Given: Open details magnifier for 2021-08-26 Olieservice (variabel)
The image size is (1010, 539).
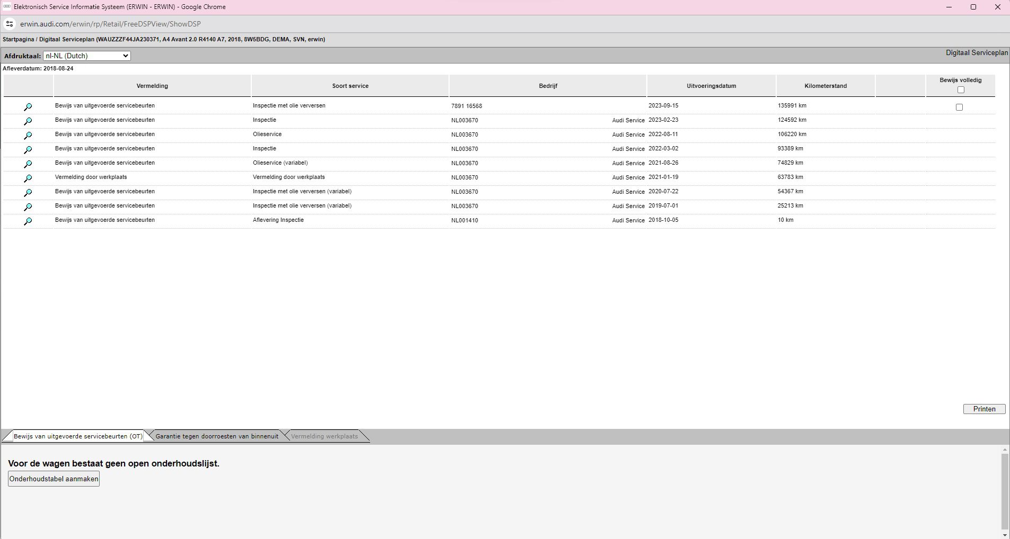Looking at the screenshot, I should (28, 164).
